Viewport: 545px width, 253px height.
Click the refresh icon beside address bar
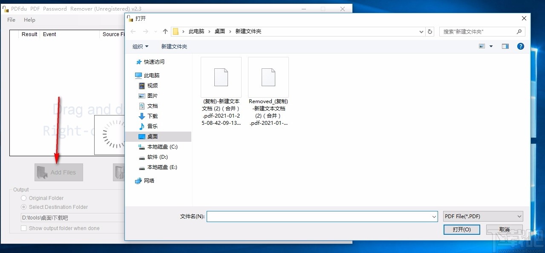point(430,31)
